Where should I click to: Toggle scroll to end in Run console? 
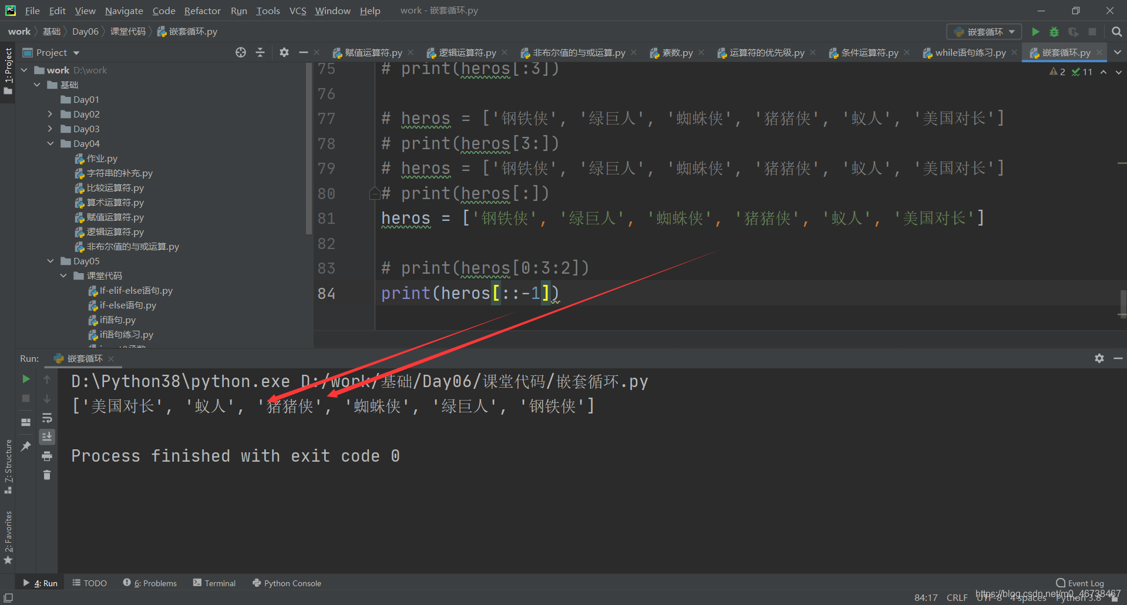[47, 436]
